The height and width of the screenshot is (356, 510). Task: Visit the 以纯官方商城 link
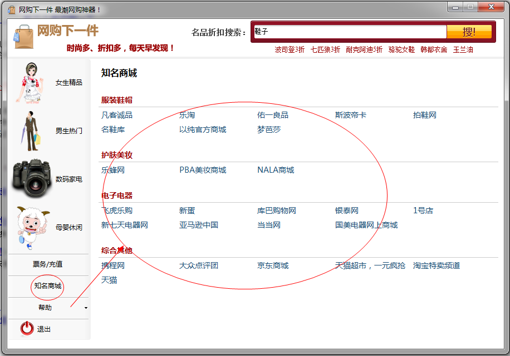203,130
